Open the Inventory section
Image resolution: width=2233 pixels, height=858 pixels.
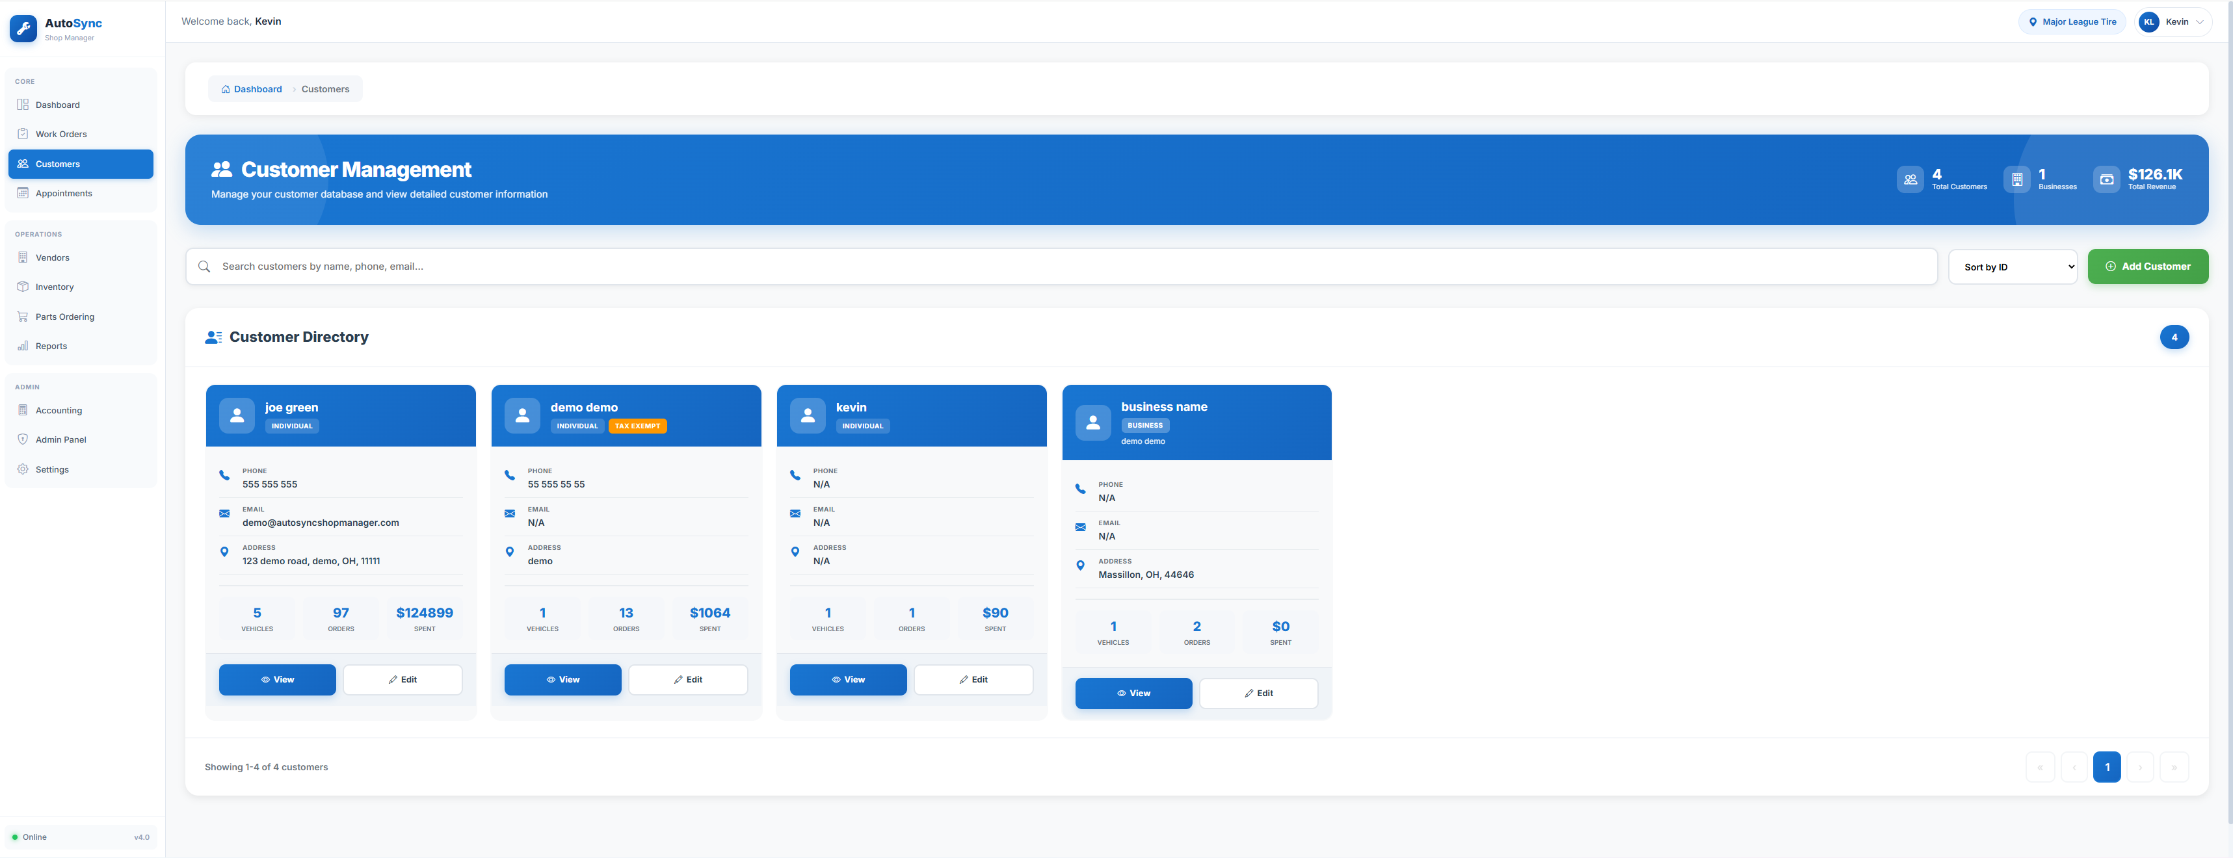[x=54, y=286]
